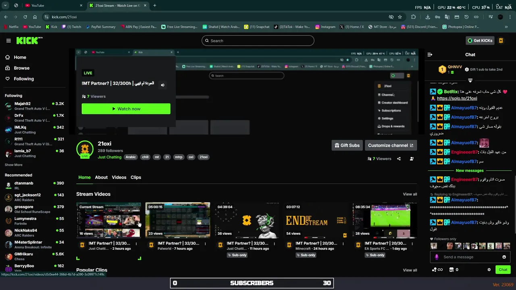Click the moderator user icon beside share
The image size is (516, 290).
point(412,159)
